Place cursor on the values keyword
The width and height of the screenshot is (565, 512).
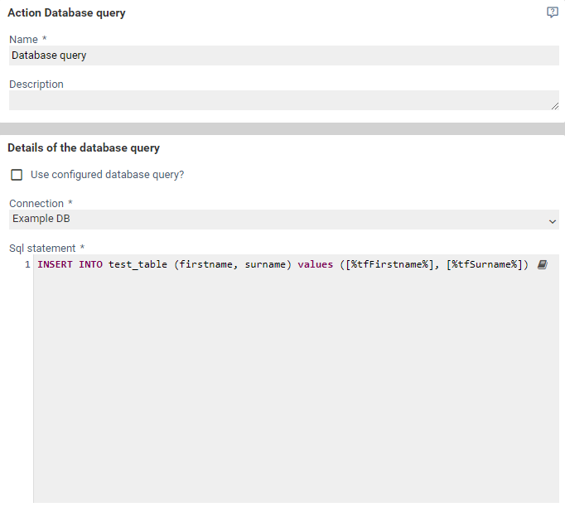pos(316,265)
